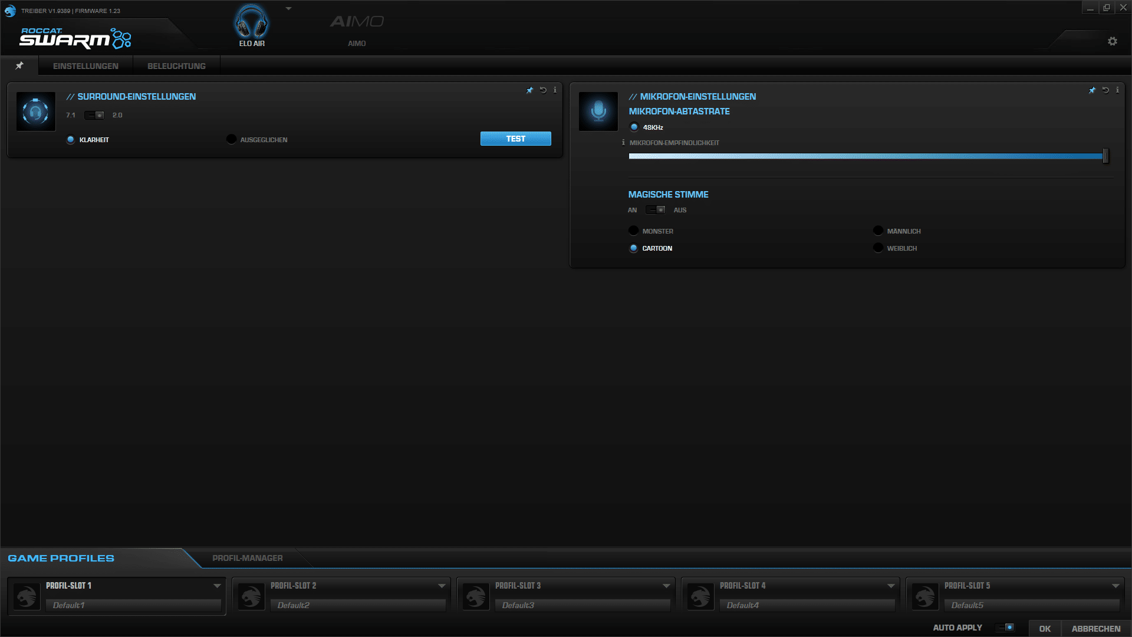Click the ELO AIR headset icon
The width and height of the screenshot is (1132, 637).
tap(252, 22)
